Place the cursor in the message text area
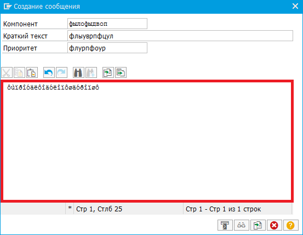 (147, 141)
